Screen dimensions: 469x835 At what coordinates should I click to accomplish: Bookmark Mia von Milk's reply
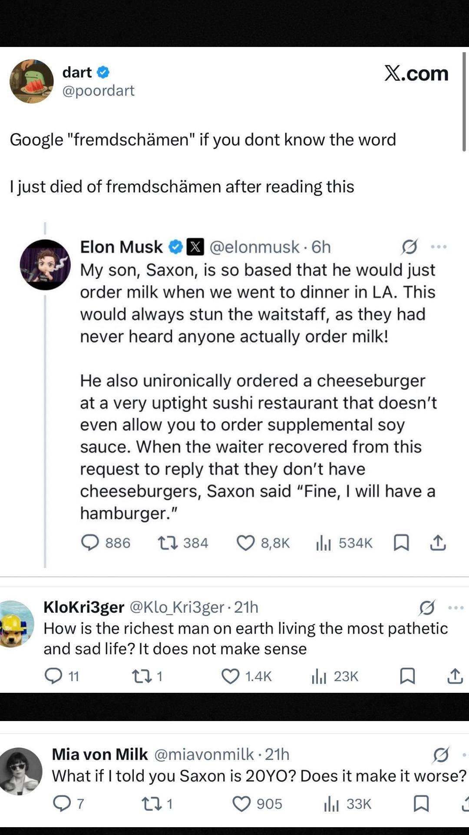(421, 804)
